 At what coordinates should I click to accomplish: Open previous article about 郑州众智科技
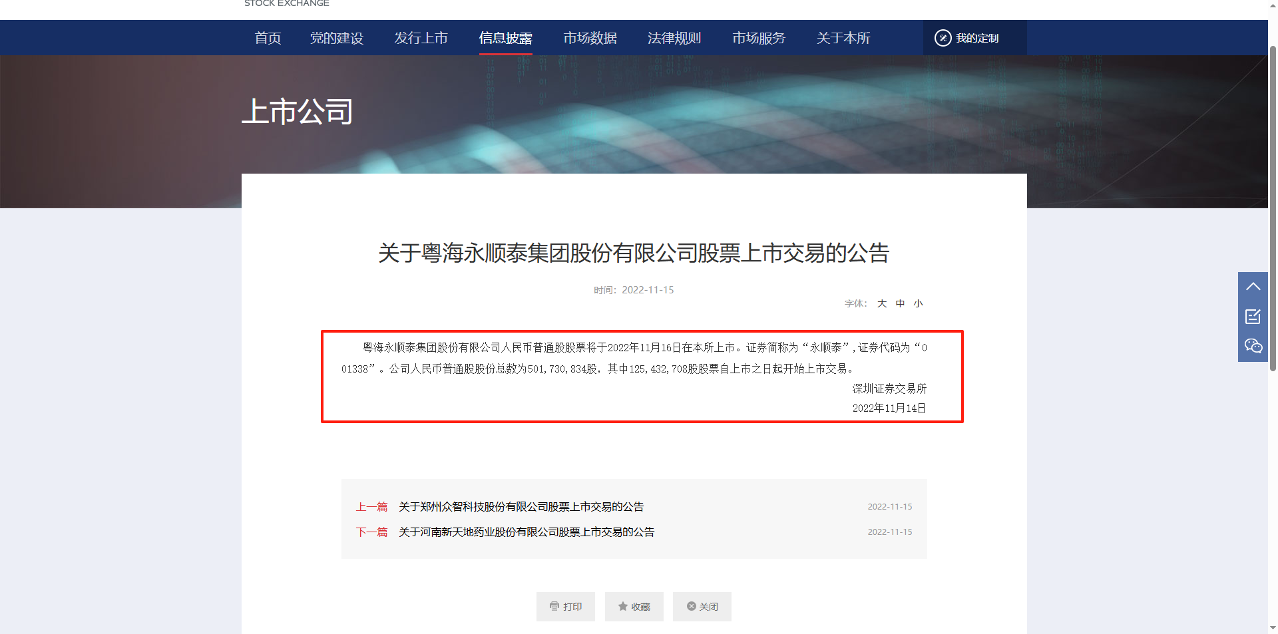[521, 507]
